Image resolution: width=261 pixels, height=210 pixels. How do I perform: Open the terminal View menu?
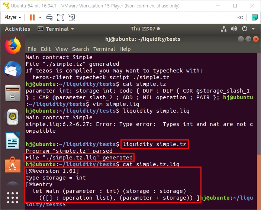tap(61, 49)
